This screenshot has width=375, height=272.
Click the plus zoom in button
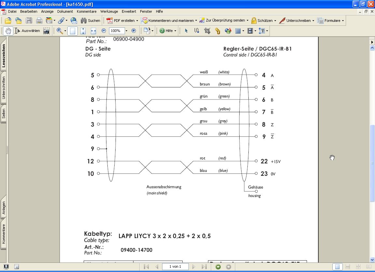pos(134,31)
